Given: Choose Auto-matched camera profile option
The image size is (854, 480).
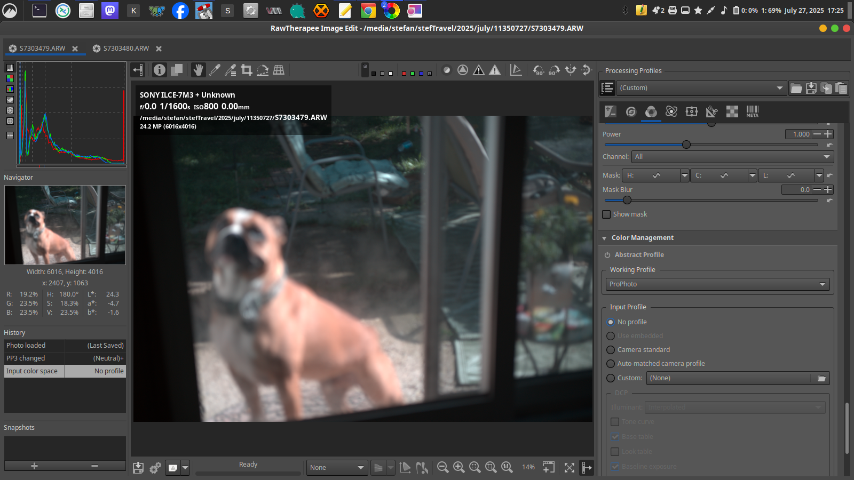Looking at the screenshot, I should click(x=611, y=364).
